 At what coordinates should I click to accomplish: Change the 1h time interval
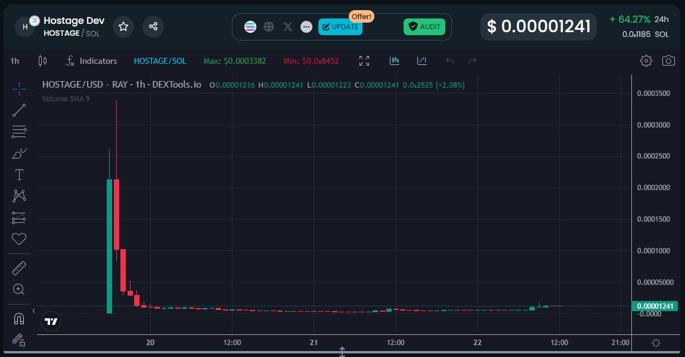pyautogui.click(x=15, y=61)
